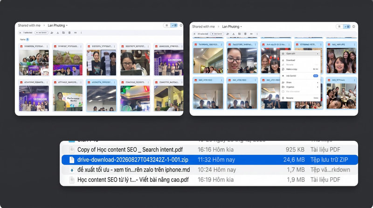Screen dimensions: 373x208
Task: Select the woman-on-phone thumbnail in left window
Action: coord(135,62)
